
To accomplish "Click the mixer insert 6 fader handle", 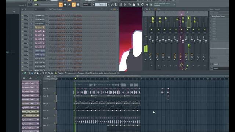I will (189, 45).
